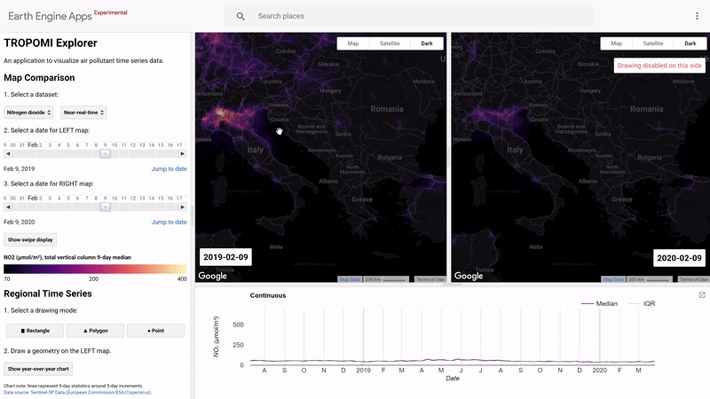Select Point drawing mode

pyautogui.click(x=156, y=331)
